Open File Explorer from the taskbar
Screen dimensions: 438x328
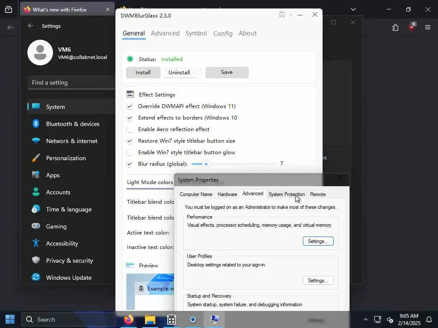pos(150,319)
